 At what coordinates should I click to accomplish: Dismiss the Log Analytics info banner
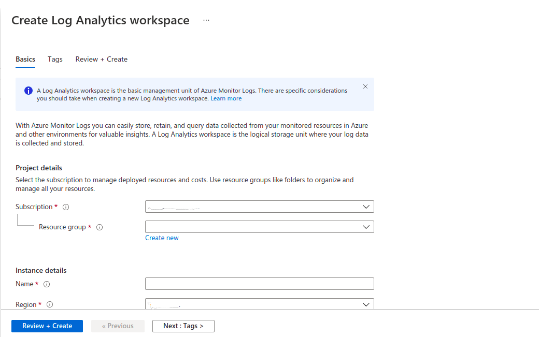[x=365, y=86]
